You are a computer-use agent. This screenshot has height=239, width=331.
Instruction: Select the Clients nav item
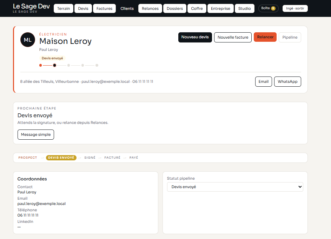127,8
